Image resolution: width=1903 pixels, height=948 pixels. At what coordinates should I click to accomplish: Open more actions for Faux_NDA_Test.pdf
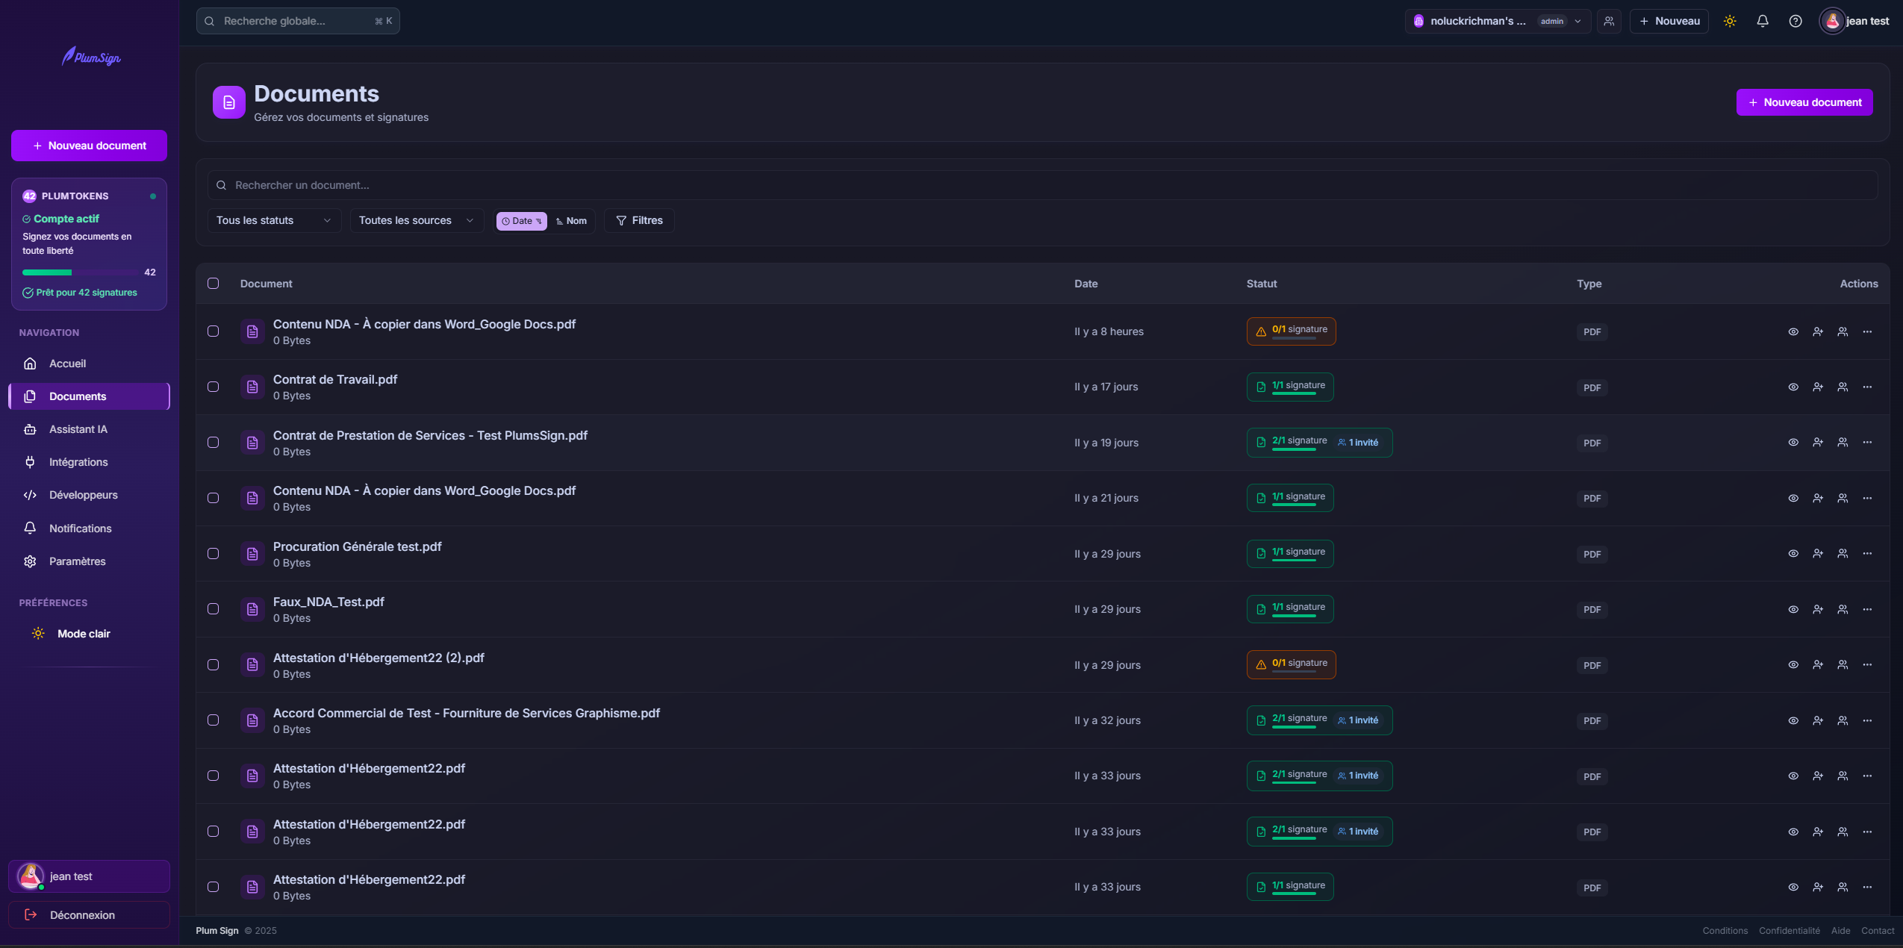pyautogui.click(x=1867, y=609)
